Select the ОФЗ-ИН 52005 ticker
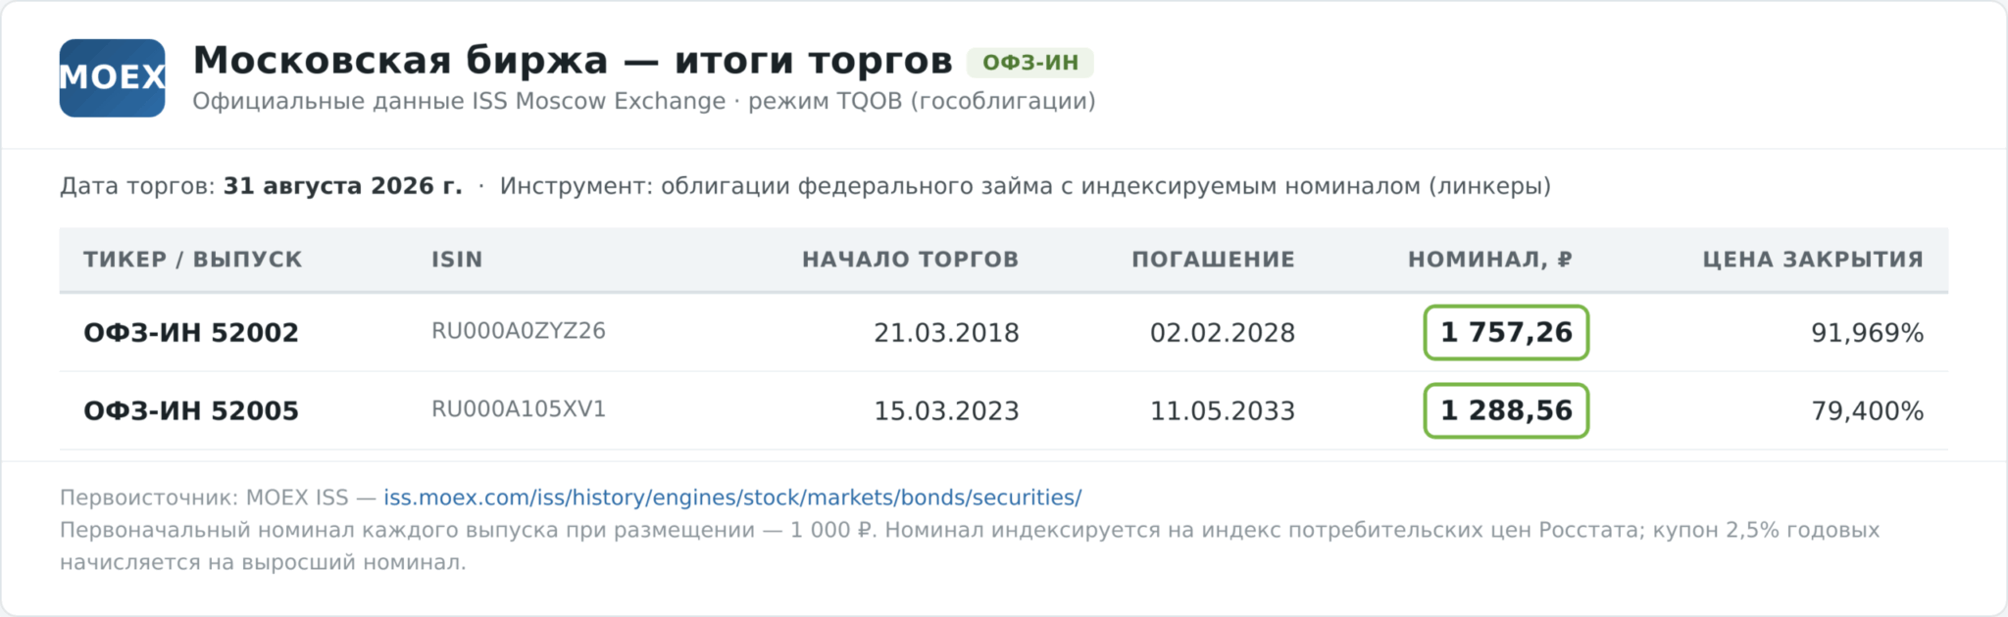The width and height of the screenshot is (2008, 617). click(x=191, y=411)
